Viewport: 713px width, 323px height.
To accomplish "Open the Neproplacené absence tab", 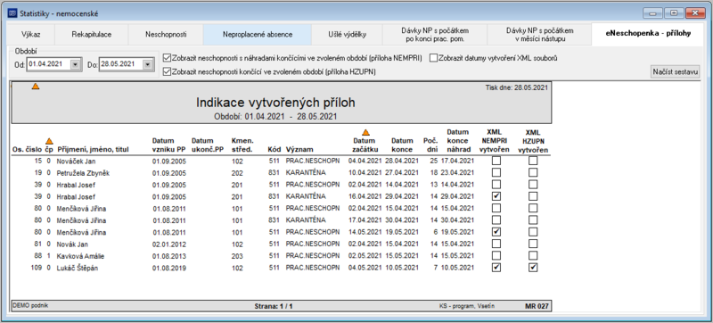I will click(x=258, y=34).
